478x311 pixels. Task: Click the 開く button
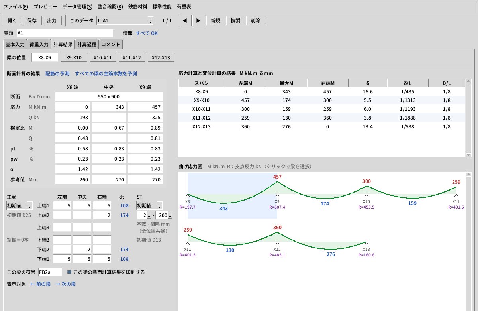tap(12, 21)
